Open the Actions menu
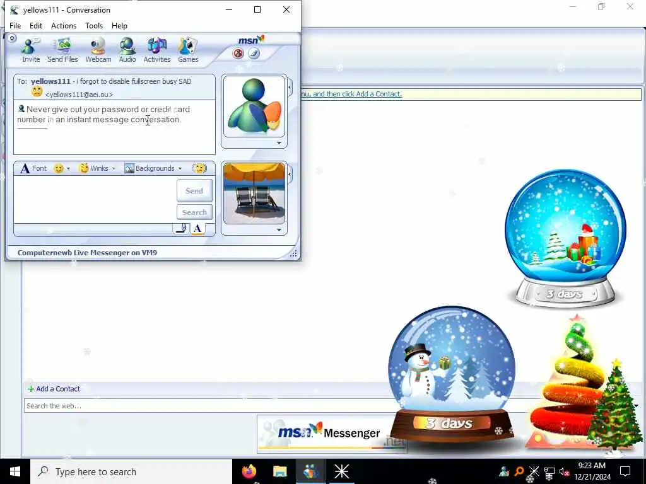 click(x=64, y=25)
